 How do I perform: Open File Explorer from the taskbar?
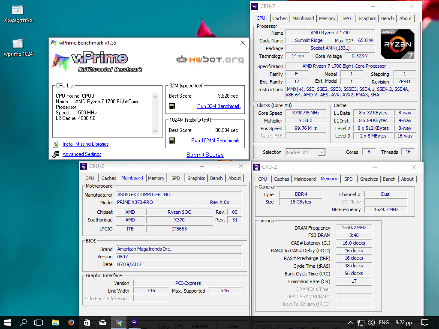[x=55, y=323]
